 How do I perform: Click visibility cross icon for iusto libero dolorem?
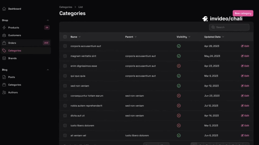(x=179, y=125)
